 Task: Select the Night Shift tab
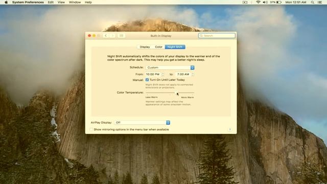pyautogui.click(x=175, y=47)
